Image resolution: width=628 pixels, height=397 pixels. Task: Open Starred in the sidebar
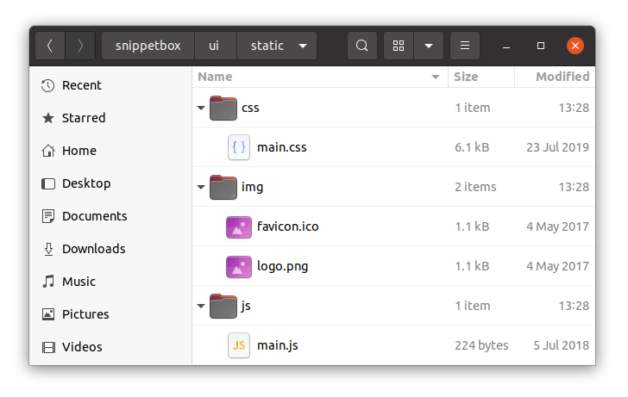coord(83,118)
